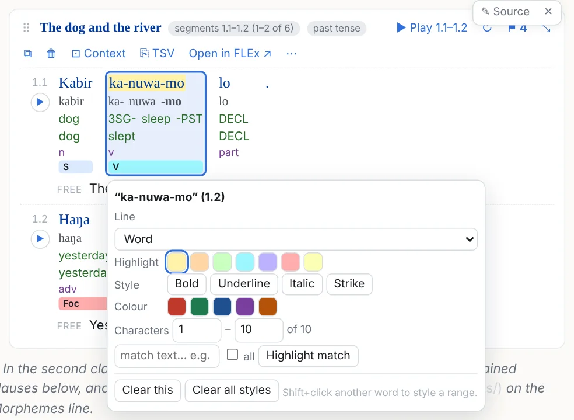Screen dimensions: 574x420
Task: Choose the red text colour
Action: coord(177,307)
